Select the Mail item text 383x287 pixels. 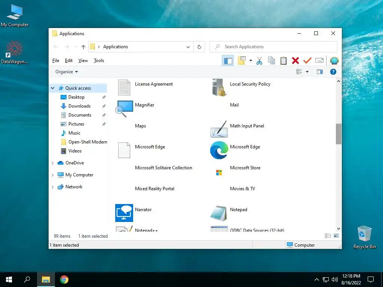point(234,105)
